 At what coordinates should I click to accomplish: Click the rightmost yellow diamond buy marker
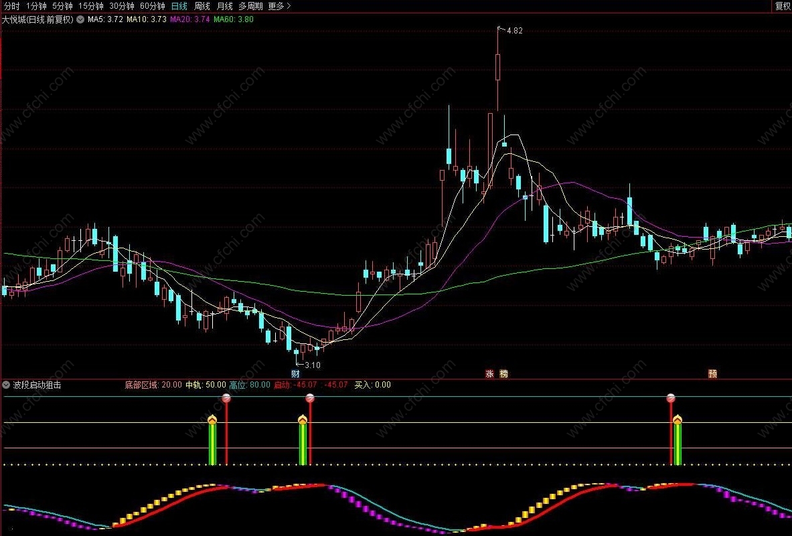[678, 420]
